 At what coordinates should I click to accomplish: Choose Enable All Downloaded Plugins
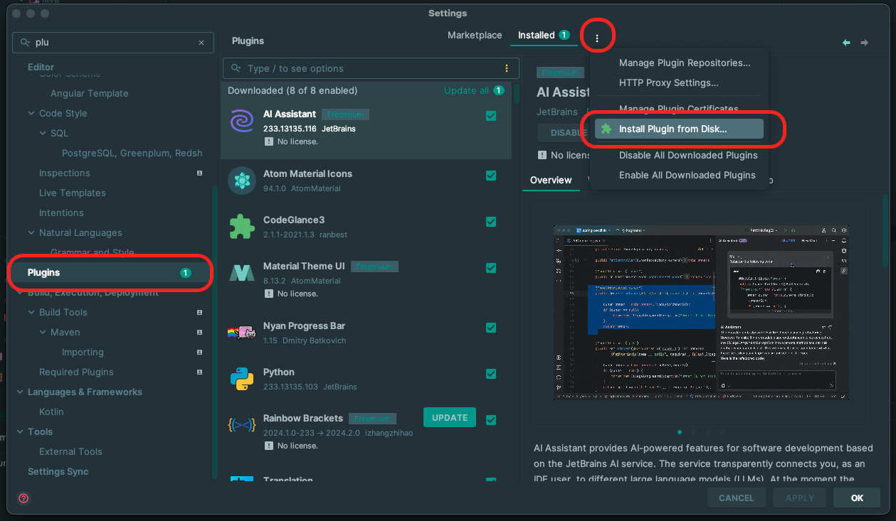[x=687, y=175]
